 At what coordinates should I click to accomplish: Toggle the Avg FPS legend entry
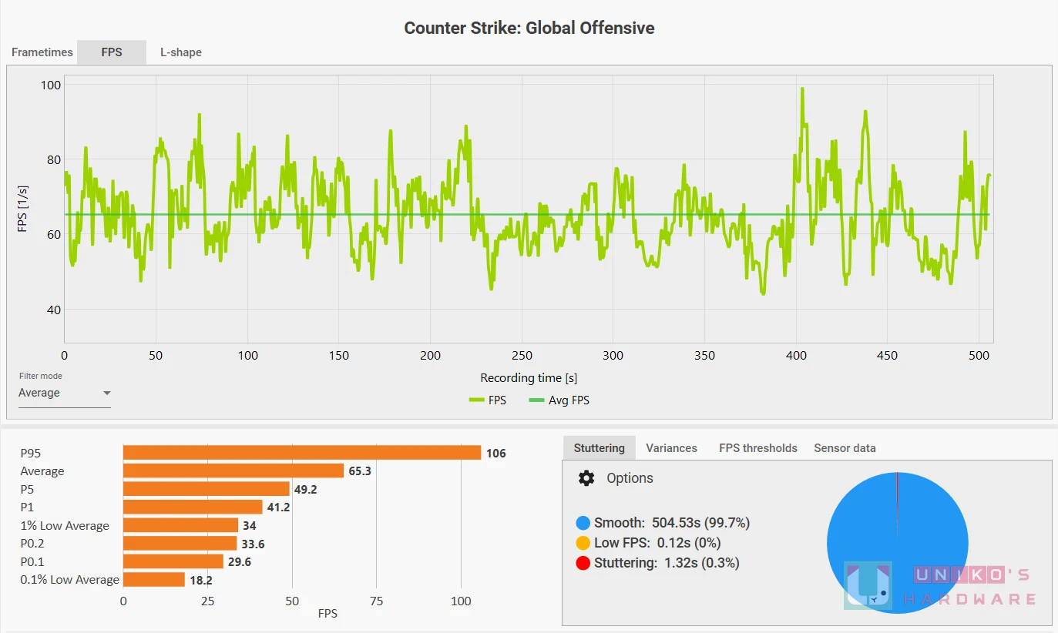coord(559,400)
